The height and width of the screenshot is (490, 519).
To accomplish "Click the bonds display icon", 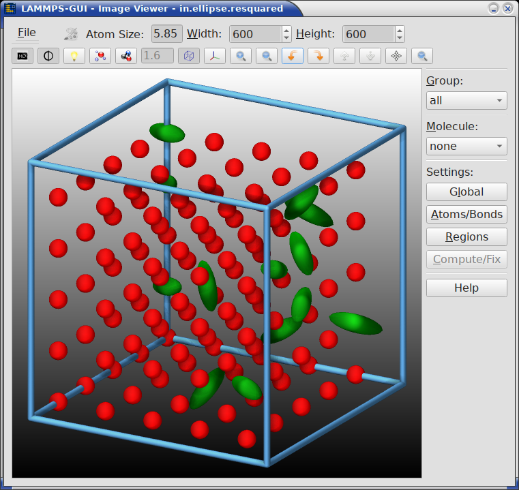I will click(x=126, y=56).
